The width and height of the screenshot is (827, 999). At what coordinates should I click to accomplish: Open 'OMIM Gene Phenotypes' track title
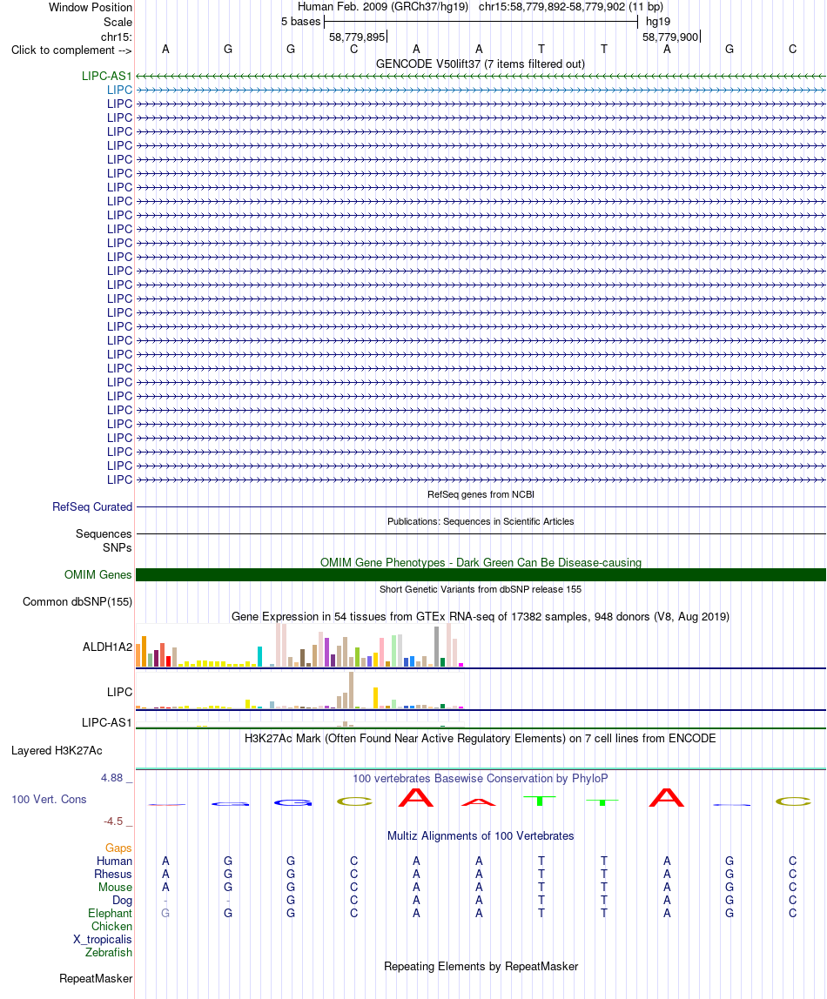(481, 562)
